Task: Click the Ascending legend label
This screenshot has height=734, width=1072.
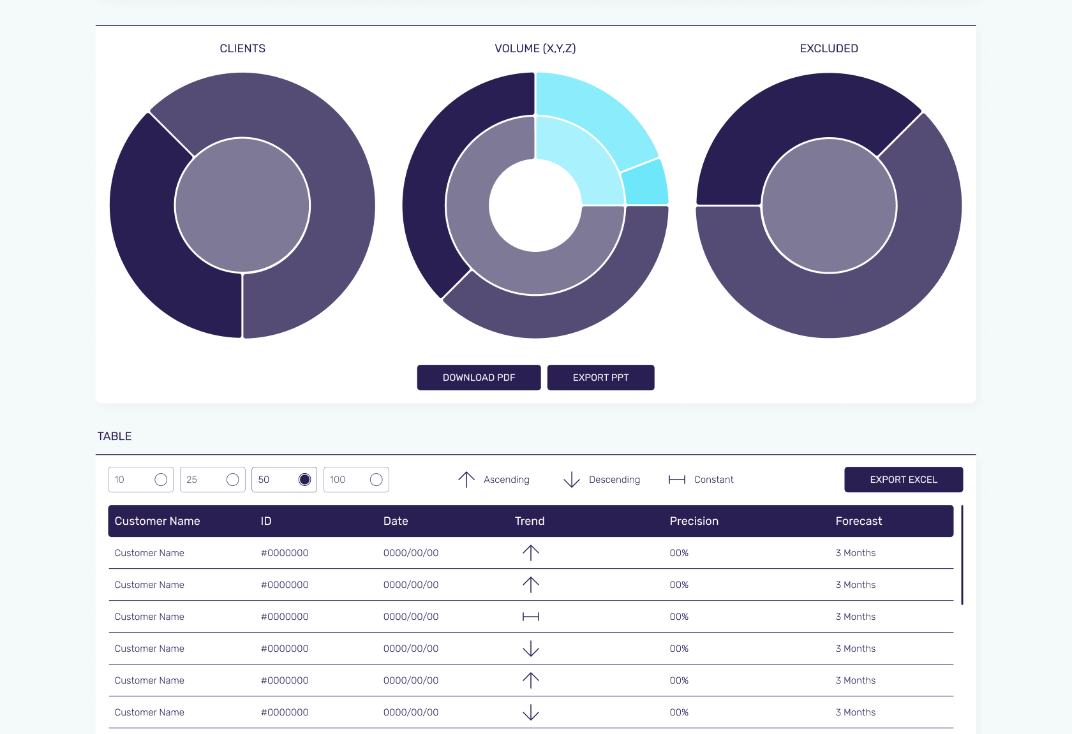Action: (x=507, y=480)
